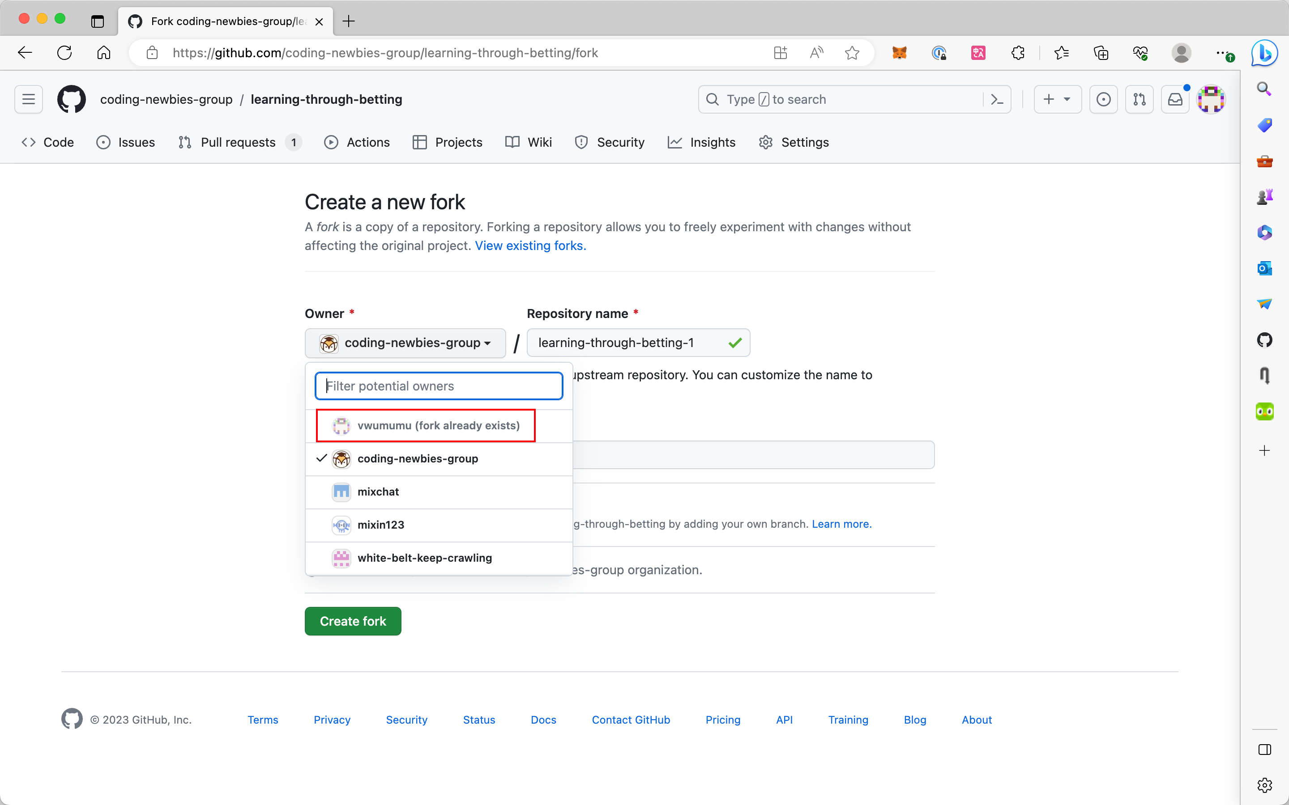
Task: Open the command palette icon in search
Action: pos(997,99)
